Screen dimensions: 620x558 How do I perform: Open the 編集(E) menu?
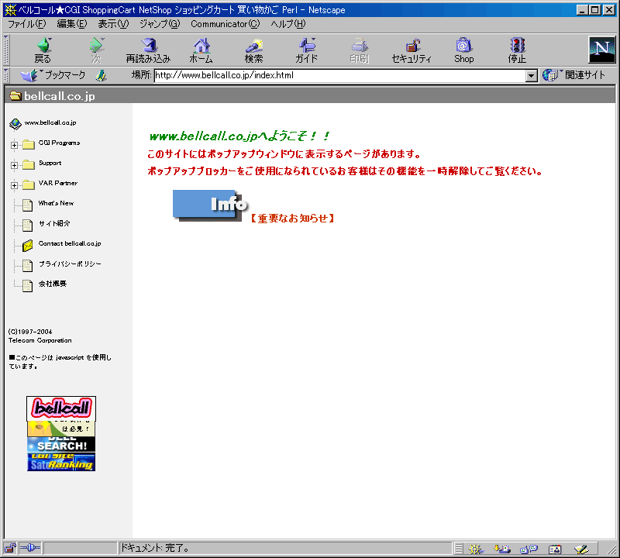(72, 24)
